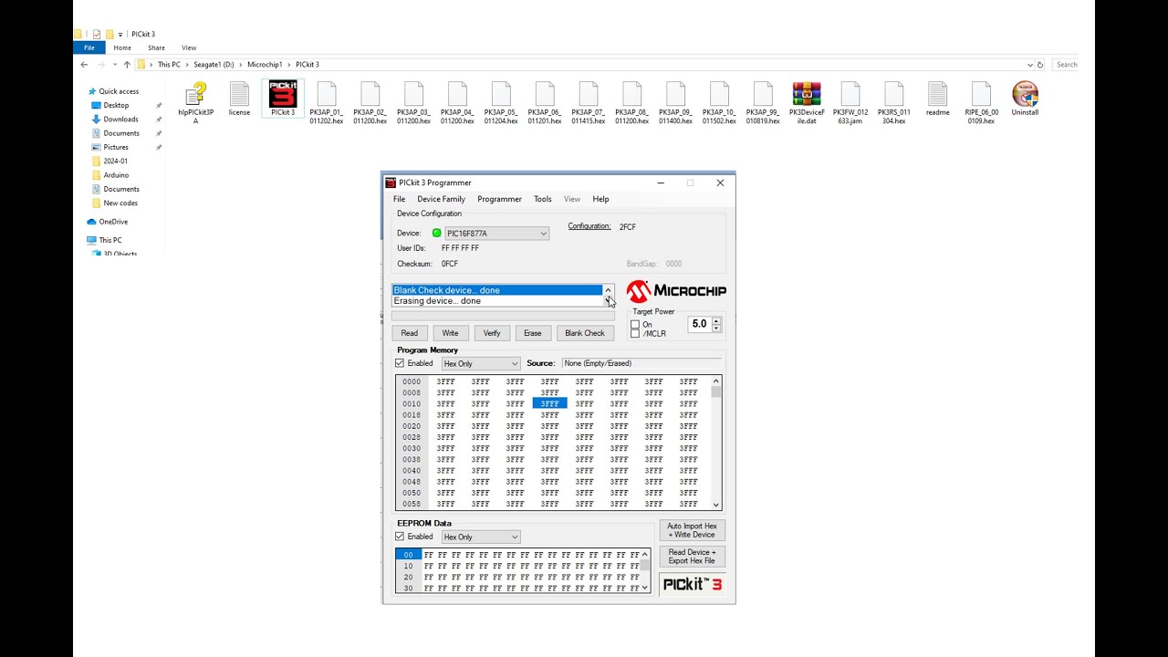Open Program Memory Hex Only dropdown
Image resolution: width=1168 pixels, height=657 pixels.
(480, 363)
